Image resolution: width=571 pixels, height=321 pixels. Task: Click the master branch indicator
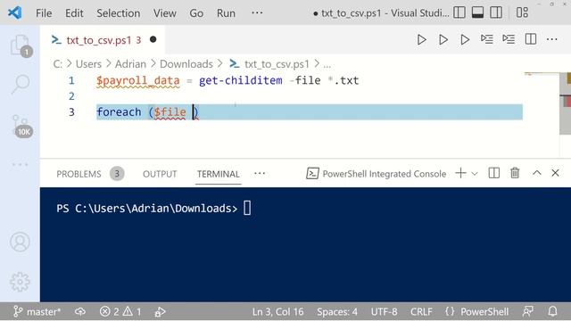point(37,311)
